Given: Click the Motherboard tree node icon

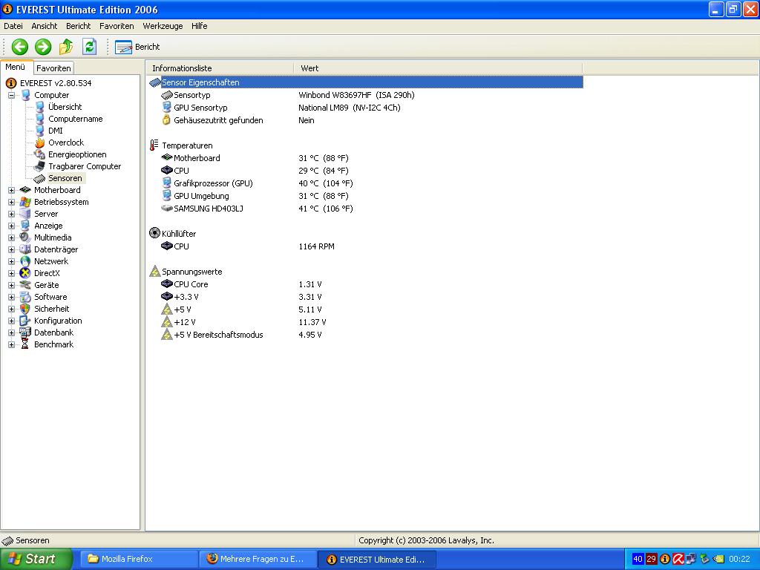Looking at the screenshot, I should (25, 191).
